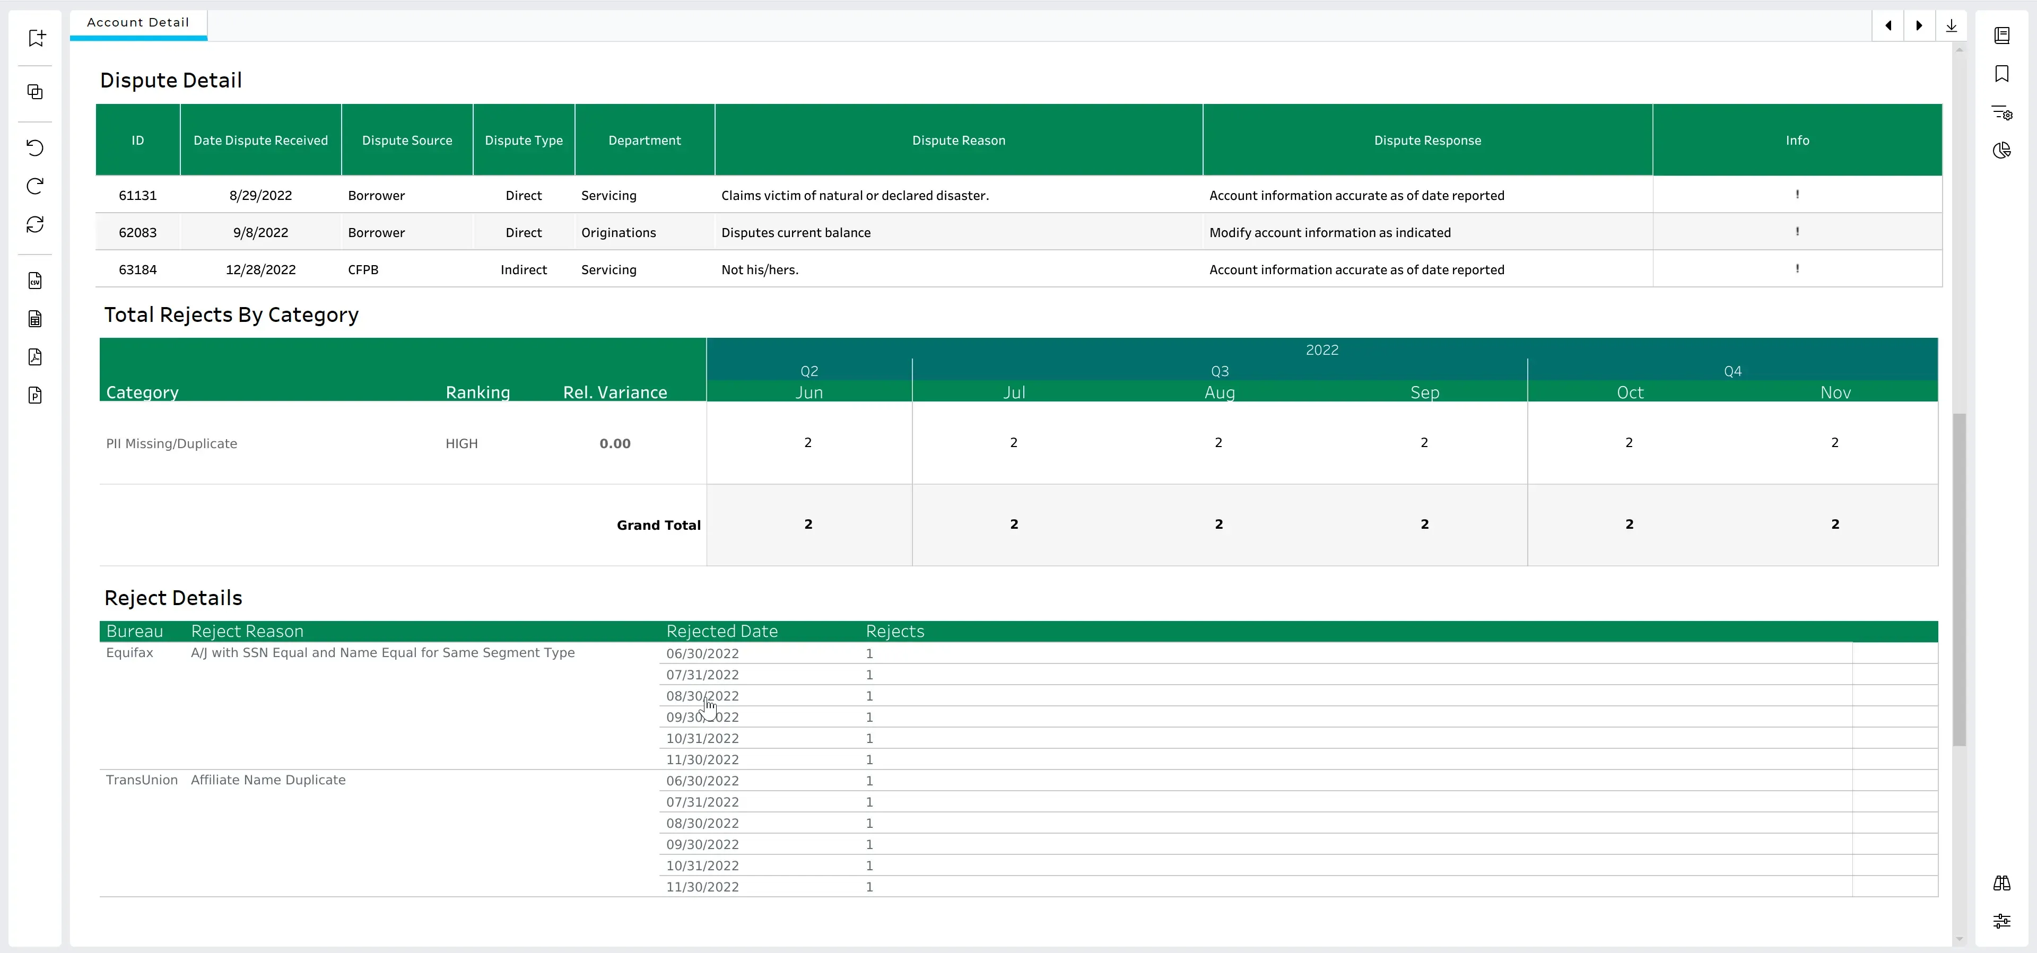Select dispute ID 63184
The width and height of the screenshot is (2037, 953).
click(137, 270)
